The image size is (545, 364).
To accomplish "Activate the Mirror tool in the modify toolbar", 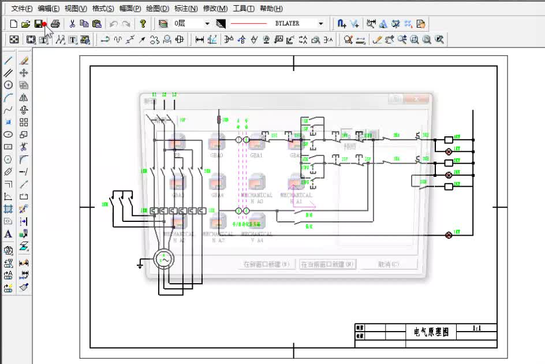I will 24,98.
